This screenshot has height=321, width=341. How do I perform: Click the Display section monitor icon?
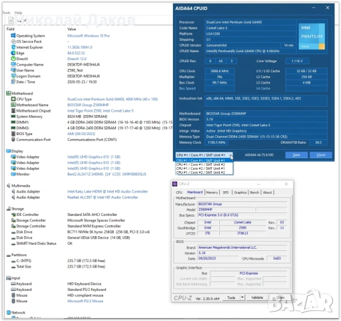pos(8,151)
